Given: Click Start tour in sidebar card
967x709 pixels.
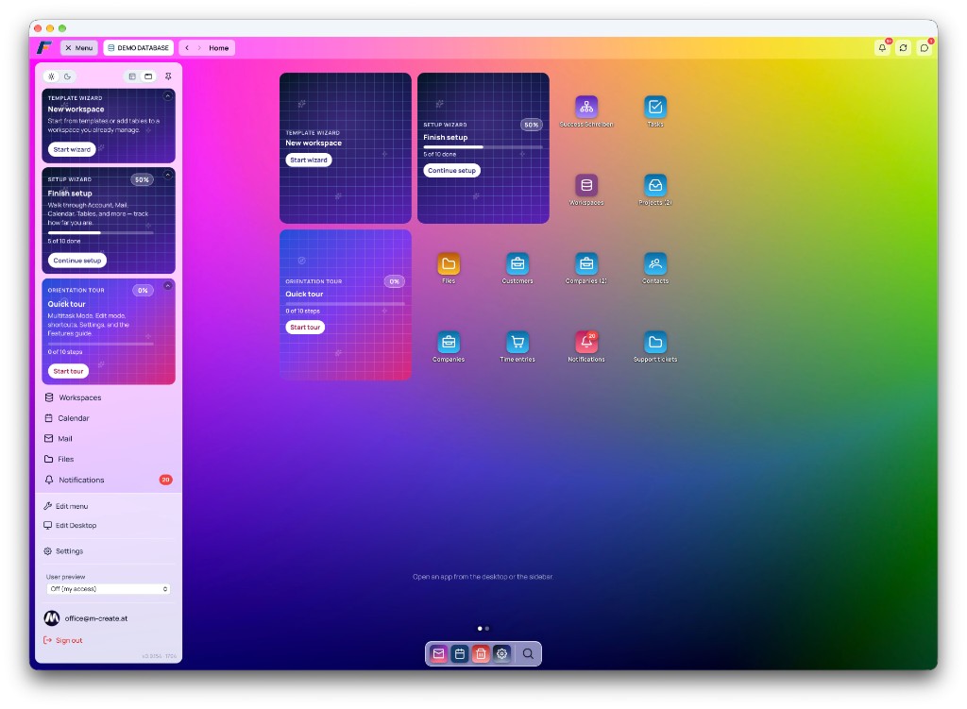Looking at the screenshot, I should (68, 371).
